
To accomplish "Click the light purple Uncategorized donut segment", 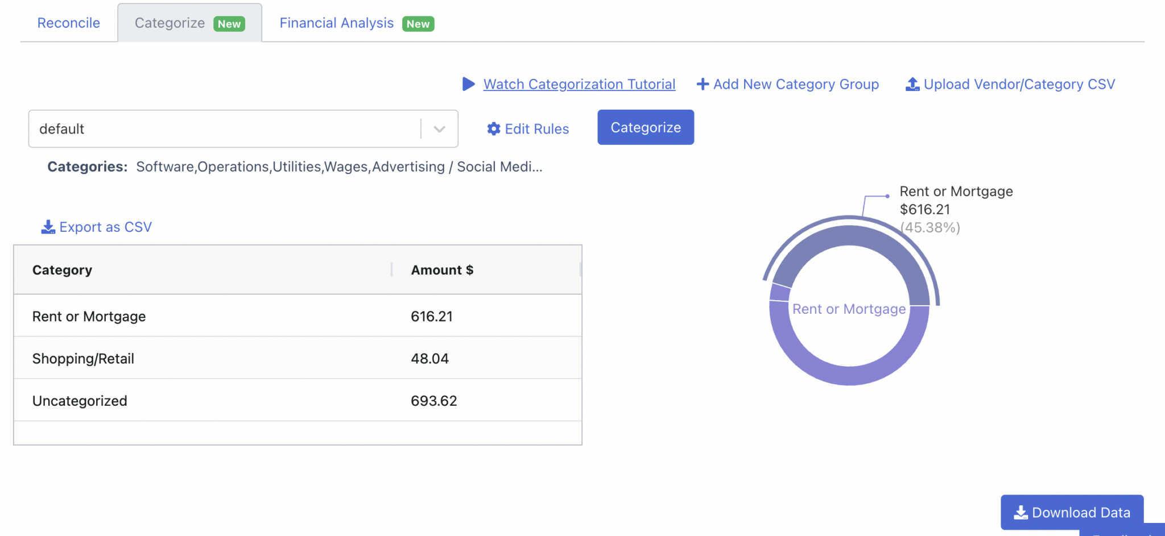I will click(x=849, y=375).
